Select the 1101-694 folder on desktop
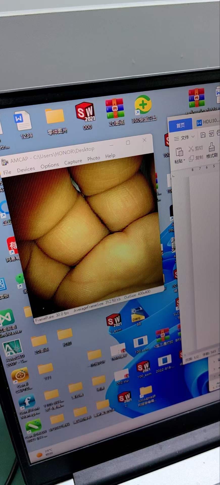This screenshot has height=485, width=220. point(52,399)
